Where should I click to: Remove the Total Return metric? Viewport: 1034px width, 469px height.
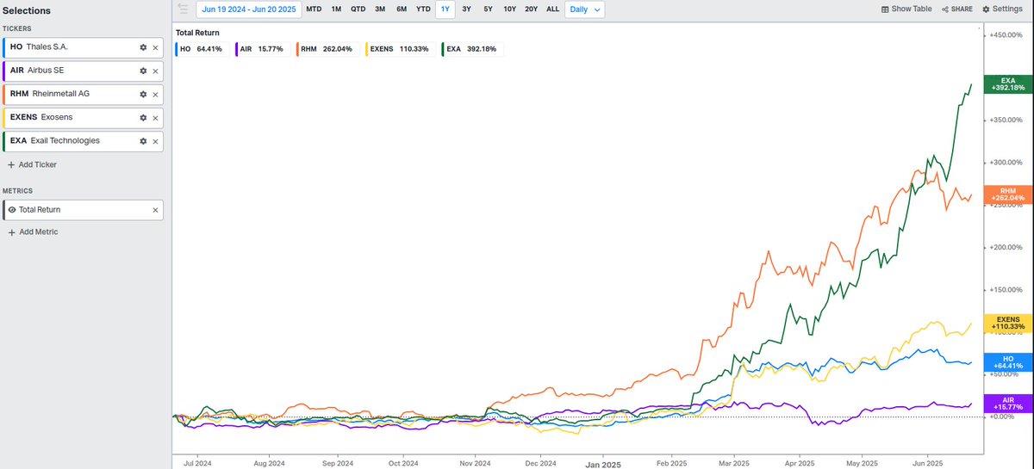click(155, 209)
